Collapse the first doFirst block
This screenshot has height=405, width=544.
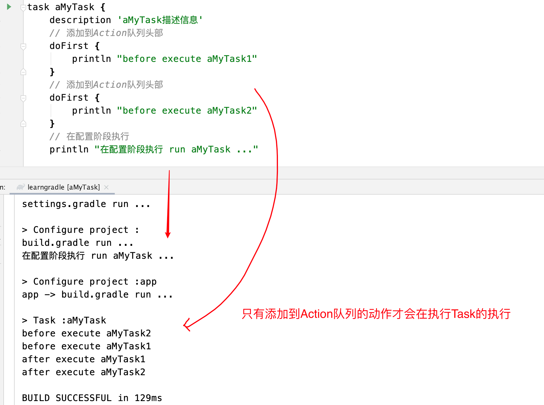[x=23, y=46]
